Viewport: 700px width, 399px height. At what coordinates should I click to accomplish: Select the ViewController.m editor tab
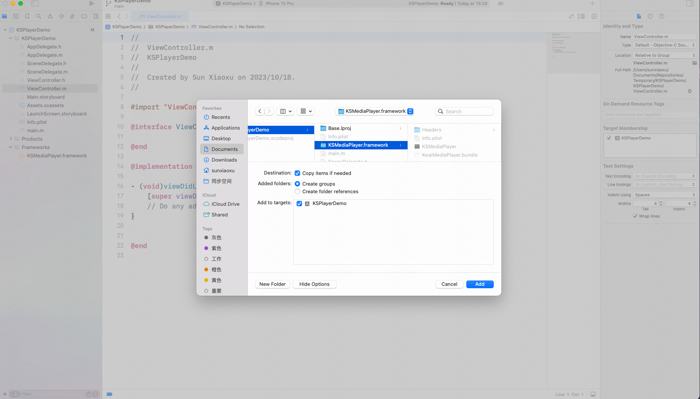point(160,16)
